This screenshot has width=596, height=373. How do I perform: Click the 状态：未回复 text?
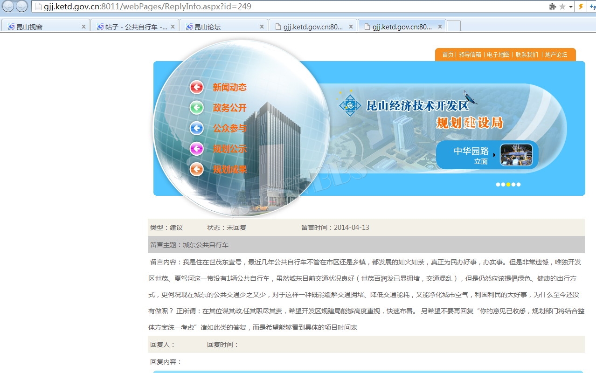click(227, 228)
